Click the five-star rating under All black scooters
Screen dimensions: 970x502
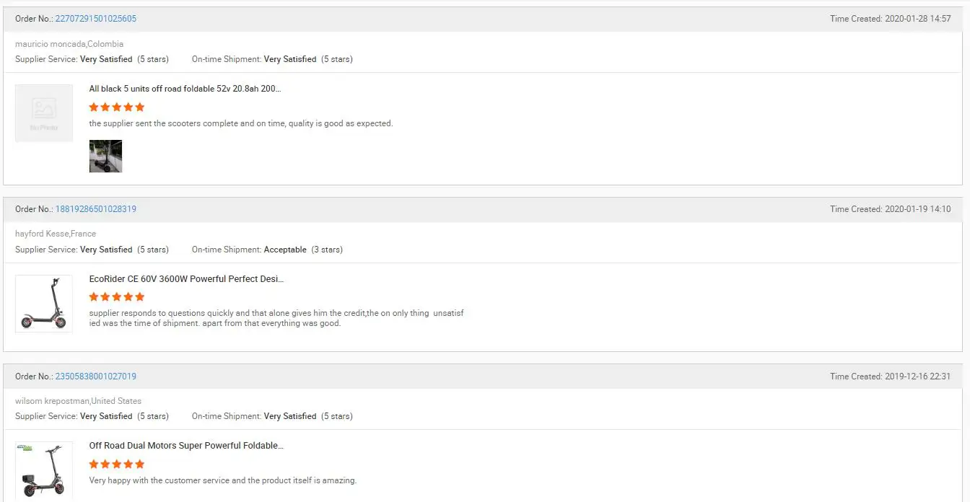(117, 107)
